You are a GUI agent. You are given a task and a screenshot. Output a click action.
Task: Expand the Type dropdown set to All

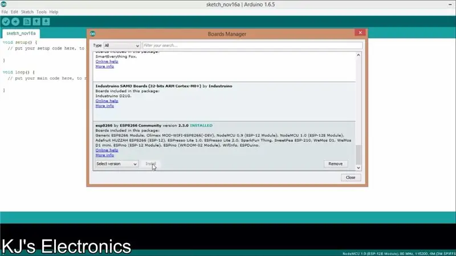click(122, 46)
